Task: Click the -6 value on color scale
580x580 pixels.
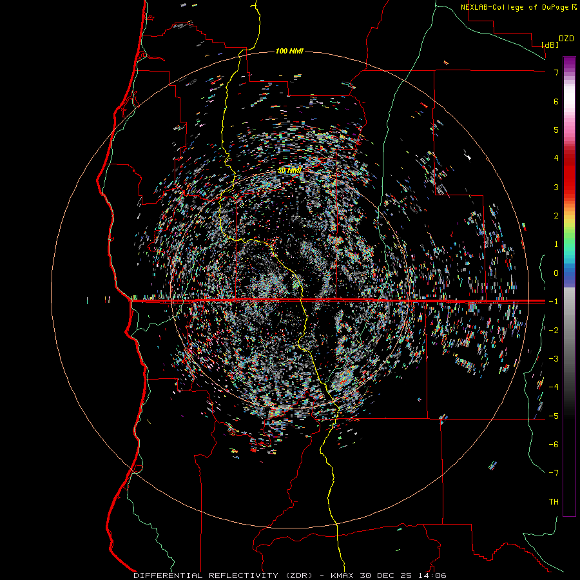Action: click(554, 445)
